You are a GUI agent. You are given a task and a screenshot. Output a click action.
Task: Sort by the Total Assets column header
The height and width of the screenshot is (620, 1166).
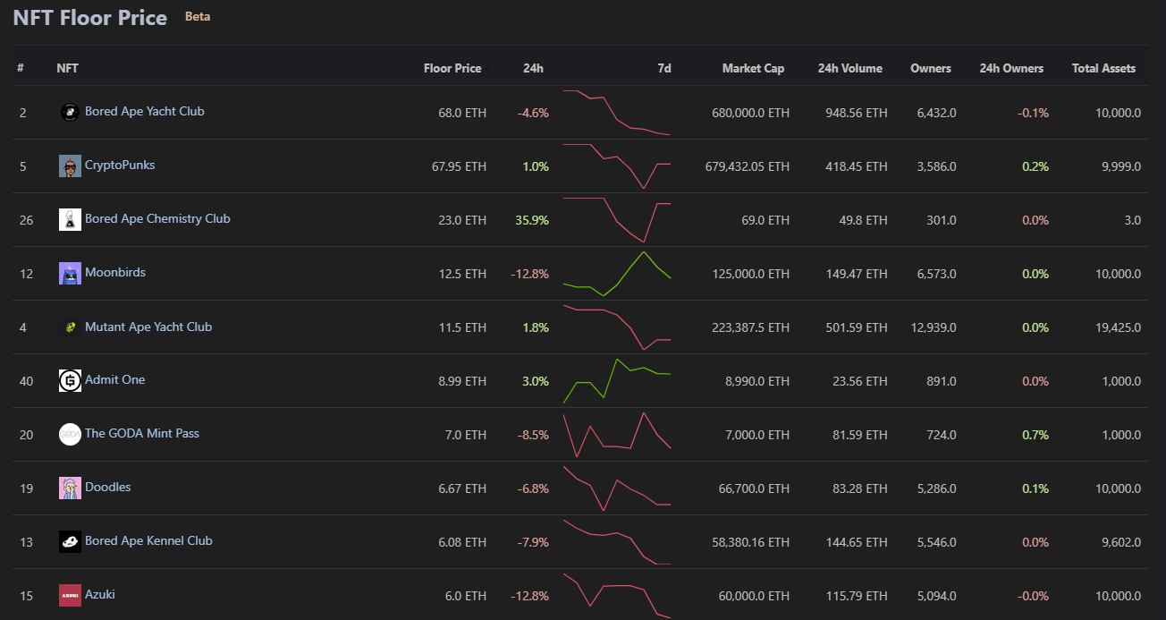click(x=1103, y=68)
